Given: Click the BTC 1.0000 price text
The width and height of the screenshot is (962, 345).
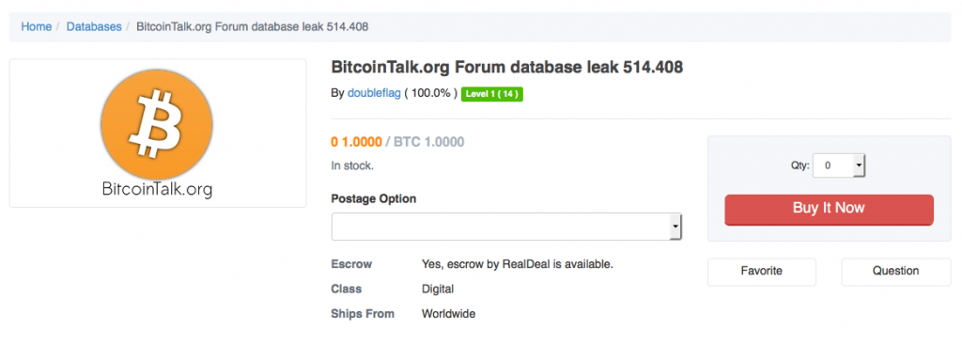Looking at the screenshot, I should tap(428, 143).
